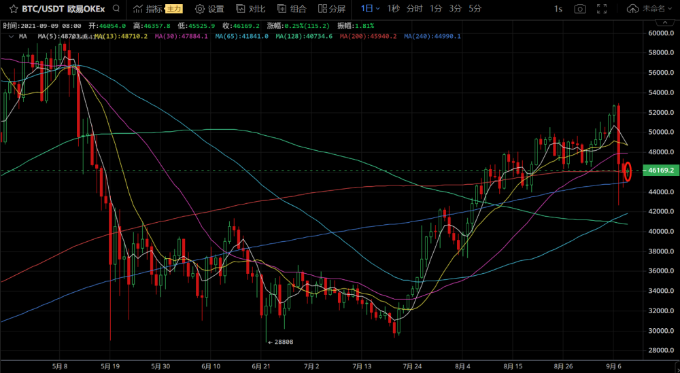The image size is (680, 373).
Task: Switch to the 1秒 timeframe
Action: tap(393, 8)
